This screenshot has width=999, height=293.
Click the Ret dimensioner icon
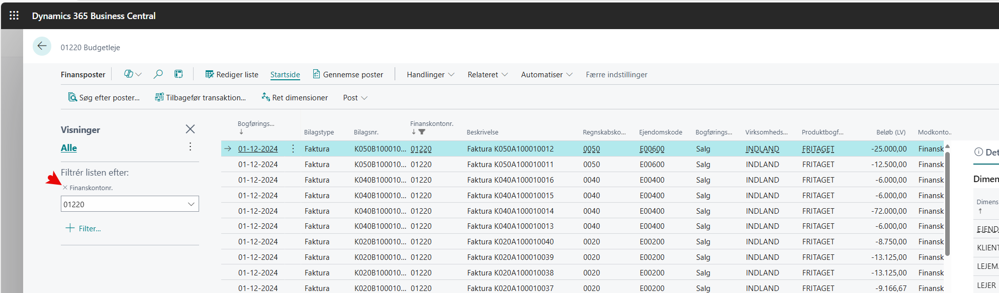click(x=265, y=97)
